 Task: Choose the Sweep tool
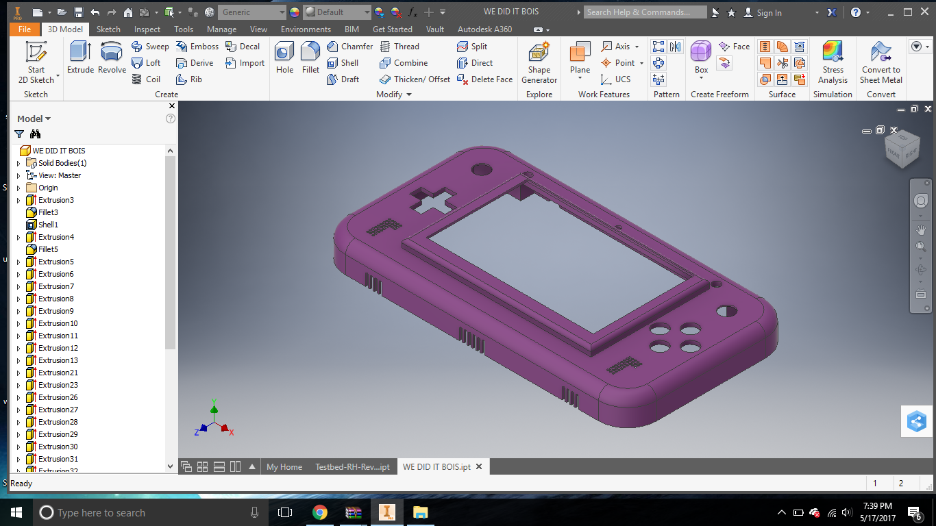click(150, 47)
